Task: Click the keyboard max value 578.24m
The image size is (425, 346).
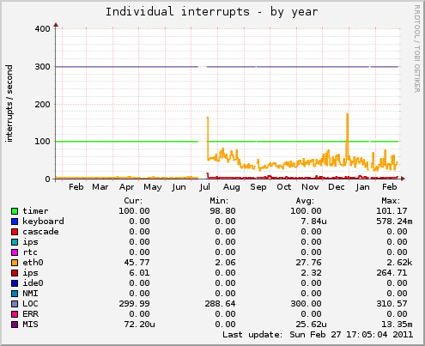Action: pos(394,222)
